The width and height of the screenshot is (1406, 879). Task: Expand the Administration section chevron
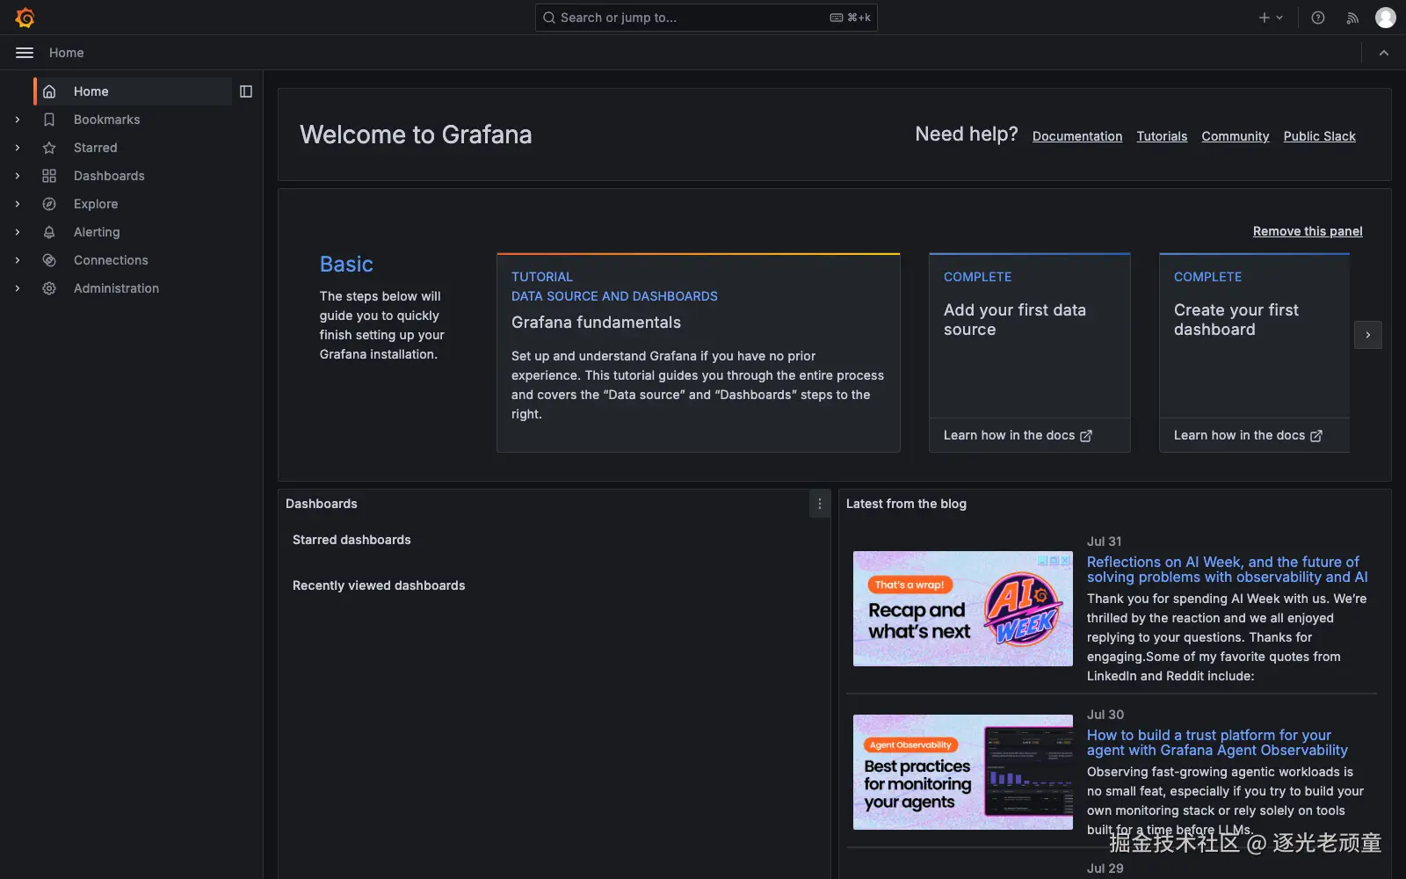(x=18, y=288)
